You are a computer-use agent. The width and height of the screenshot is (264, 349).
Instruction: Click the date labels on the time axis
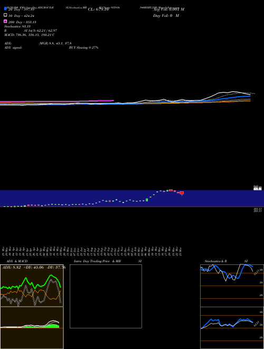[x=92, y=251]
